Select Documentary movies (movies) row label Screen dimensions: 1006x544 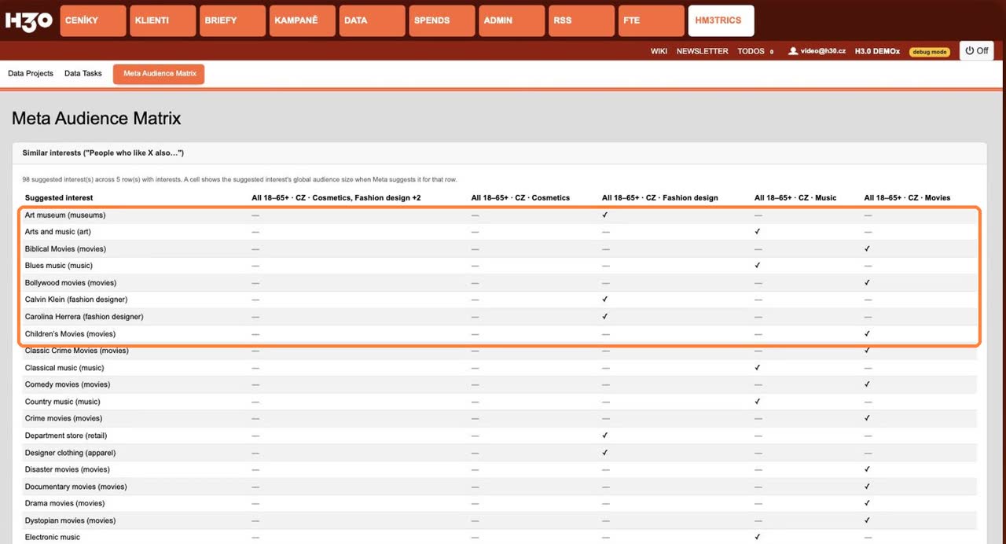(76, 487)
